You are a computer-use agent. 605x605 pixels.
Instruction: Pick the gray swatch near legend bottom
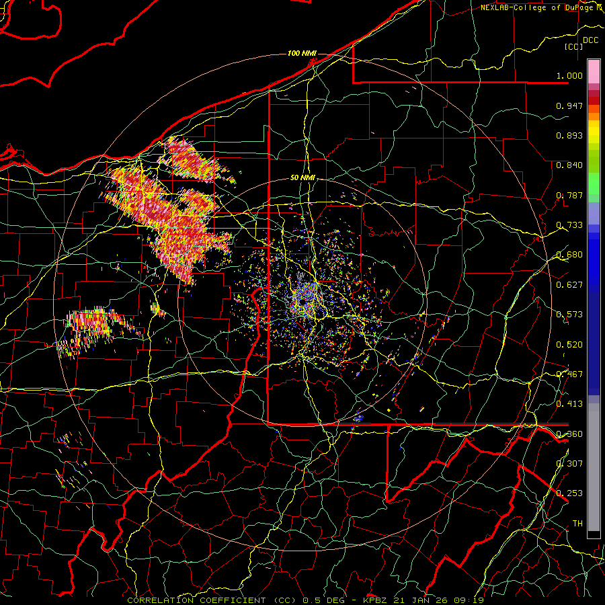pyautogui.click(x=594, y=467)
